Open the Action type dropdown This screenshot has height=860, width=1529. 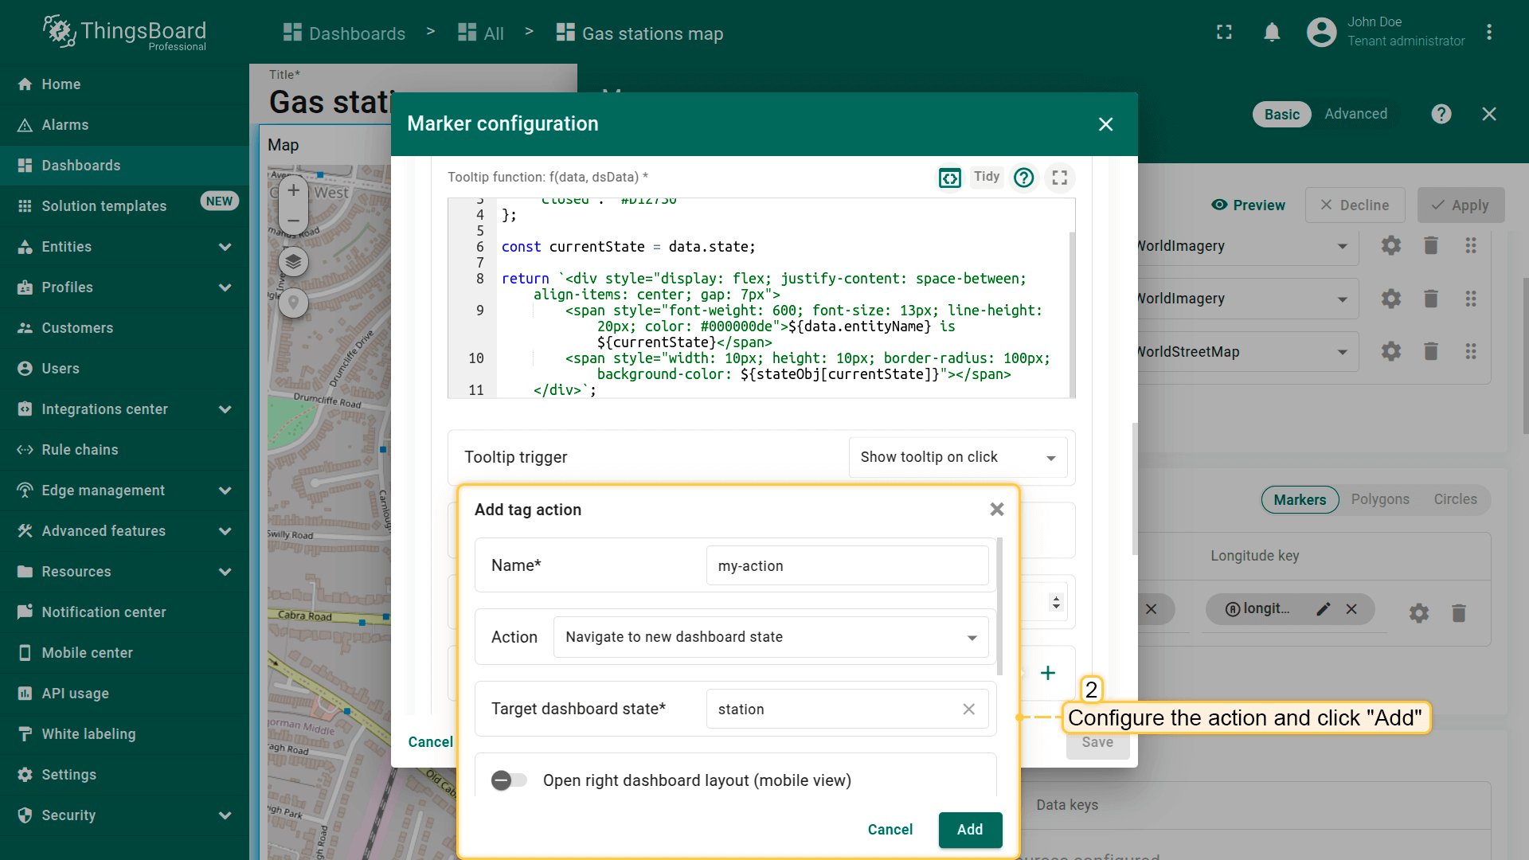770,637
